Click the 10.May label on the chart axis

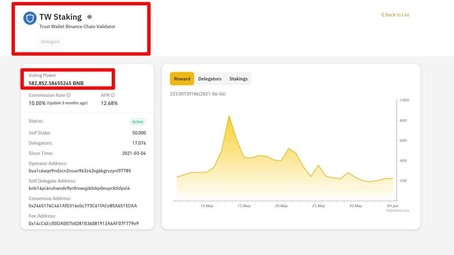tap(207, 206)
